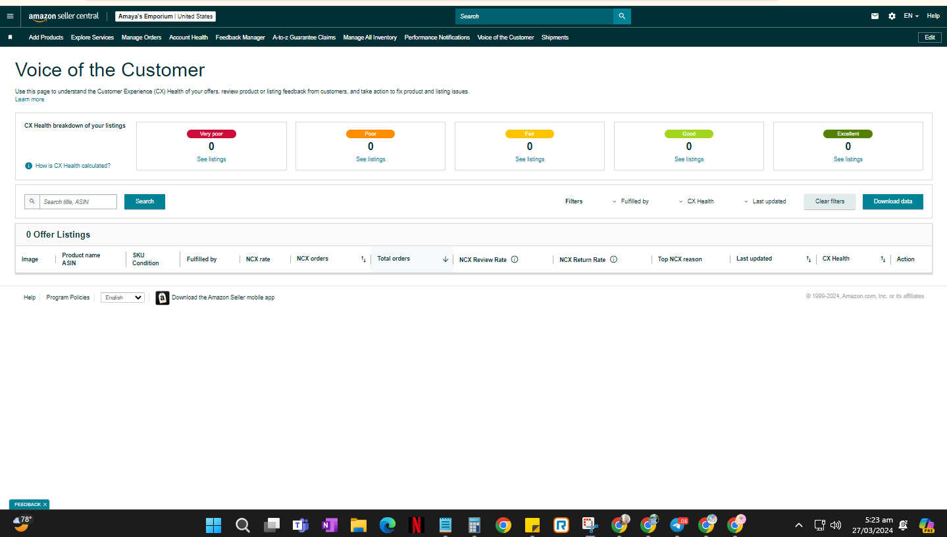Open Shipments menu item
The width and height of the screenshot is (947, 537).
(x=555, y=38)
